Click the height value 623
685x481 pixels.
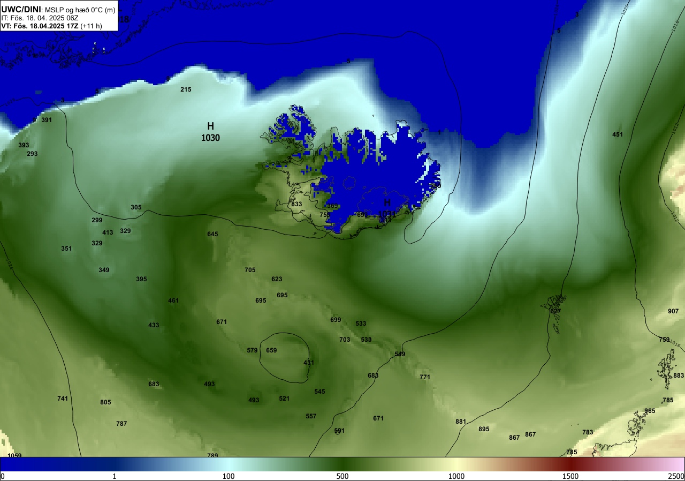277,279
